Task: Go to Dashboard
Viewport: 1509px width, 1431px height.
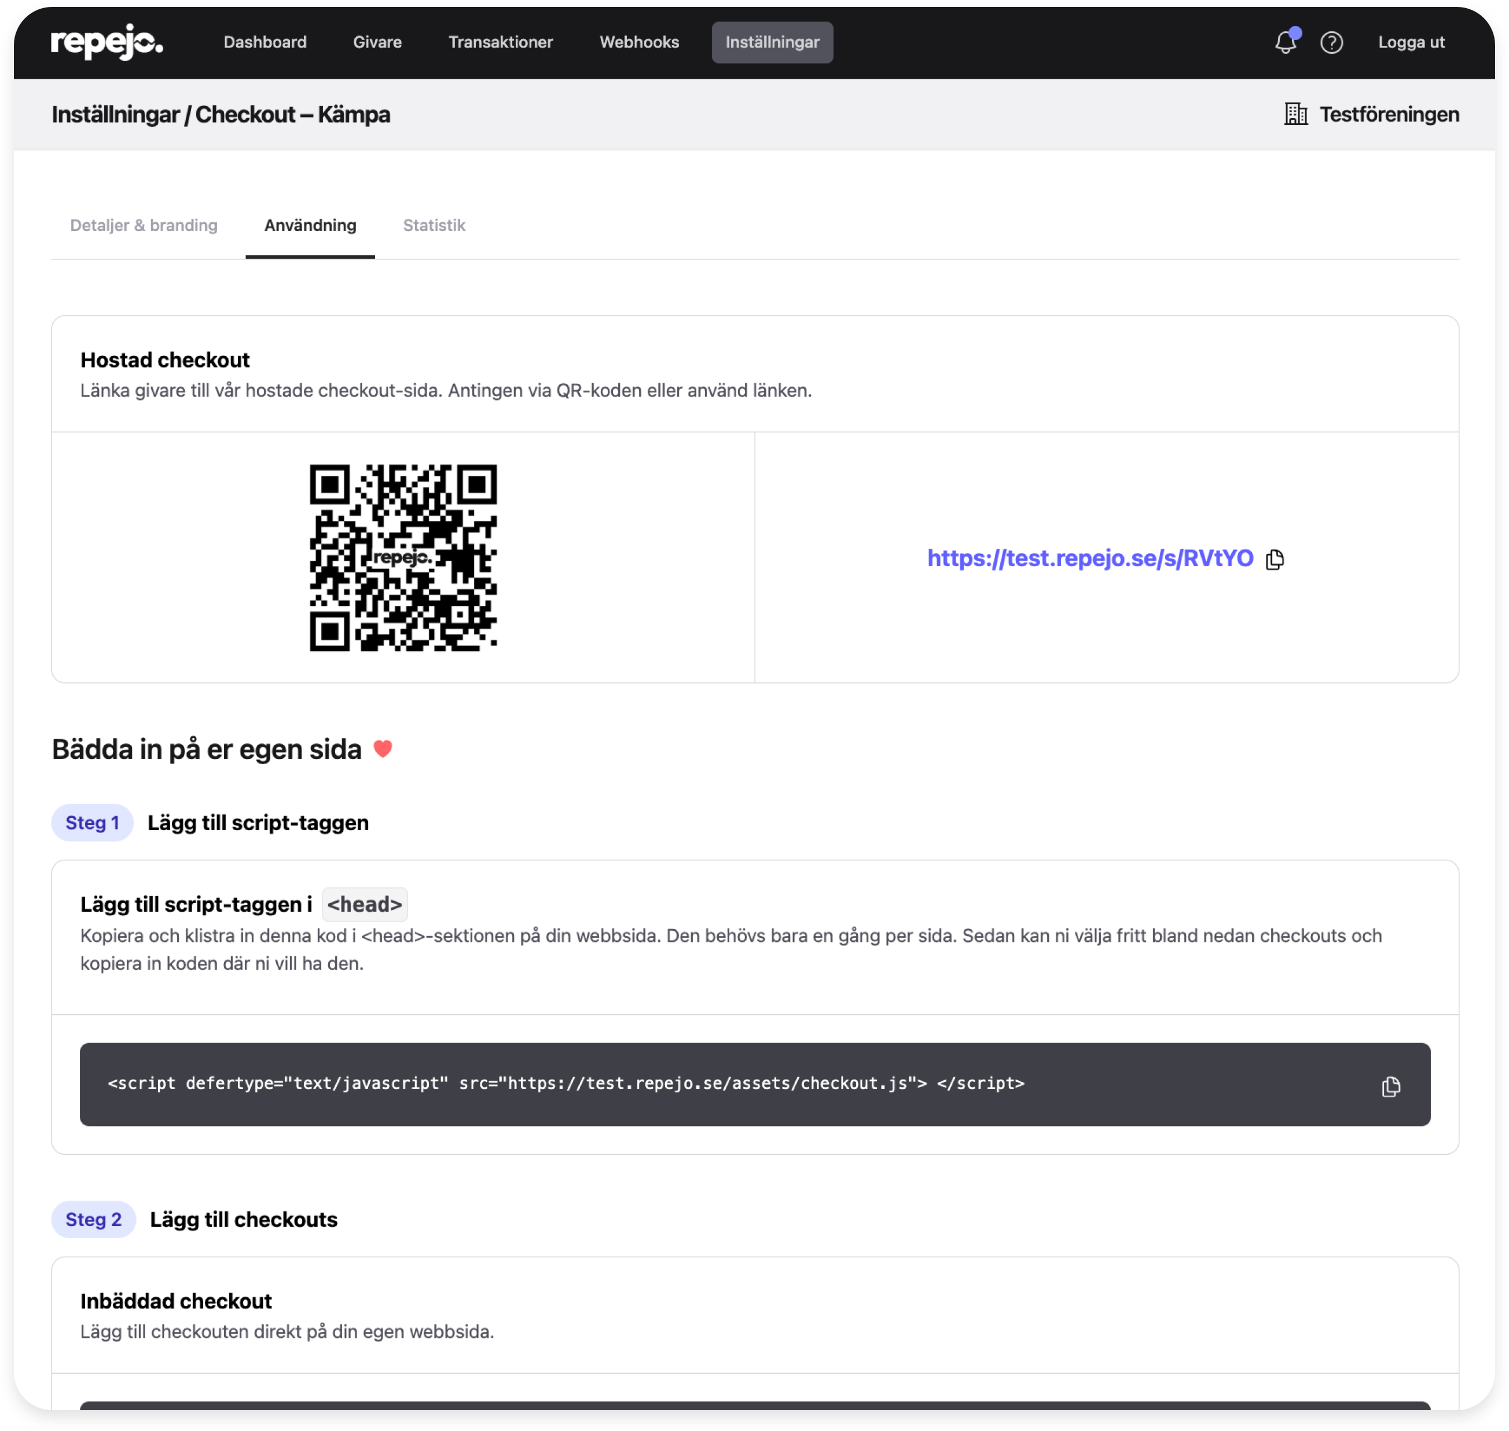Action: tap(265, 43)
